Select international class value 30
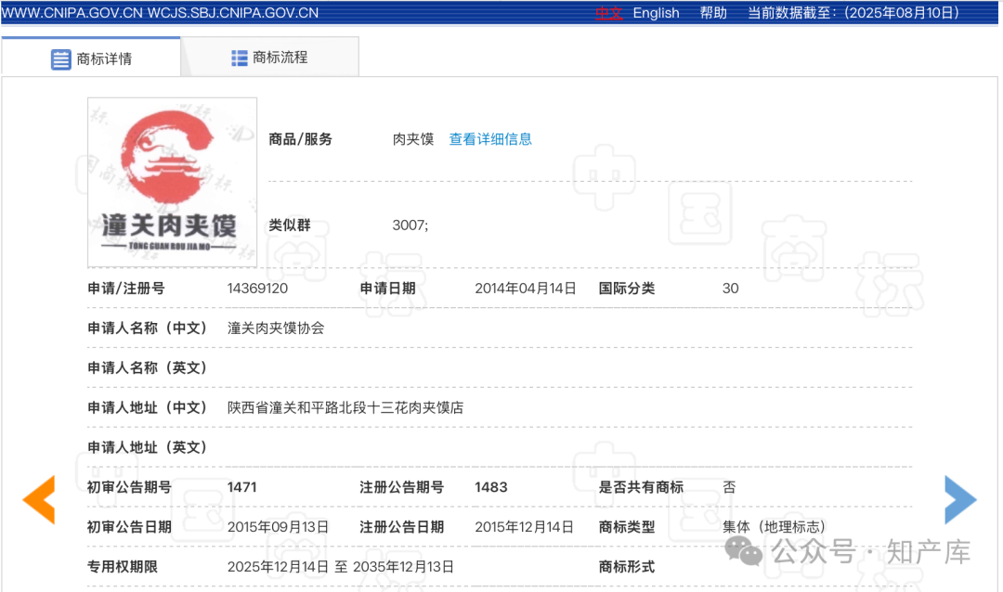This screenshot has width=1003, height=592. [x=731, y=289]
